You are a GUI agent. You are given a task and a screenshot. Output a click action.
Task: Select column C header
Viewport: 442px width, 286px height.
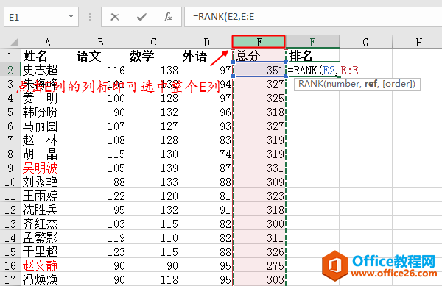(153, 42)
